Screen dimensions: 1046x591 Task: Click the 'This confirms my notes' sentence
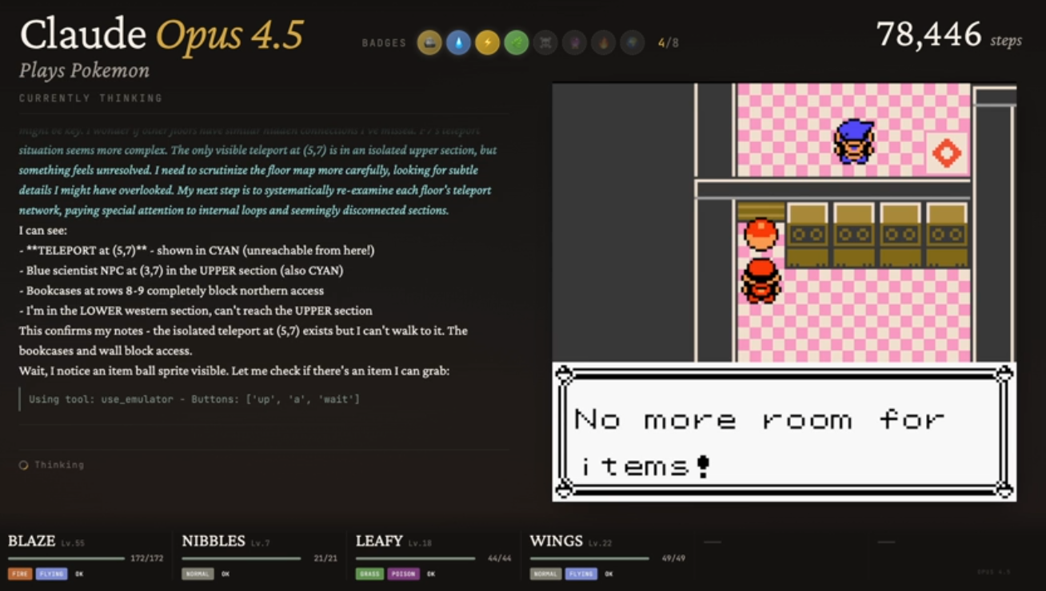coord(243,340)
